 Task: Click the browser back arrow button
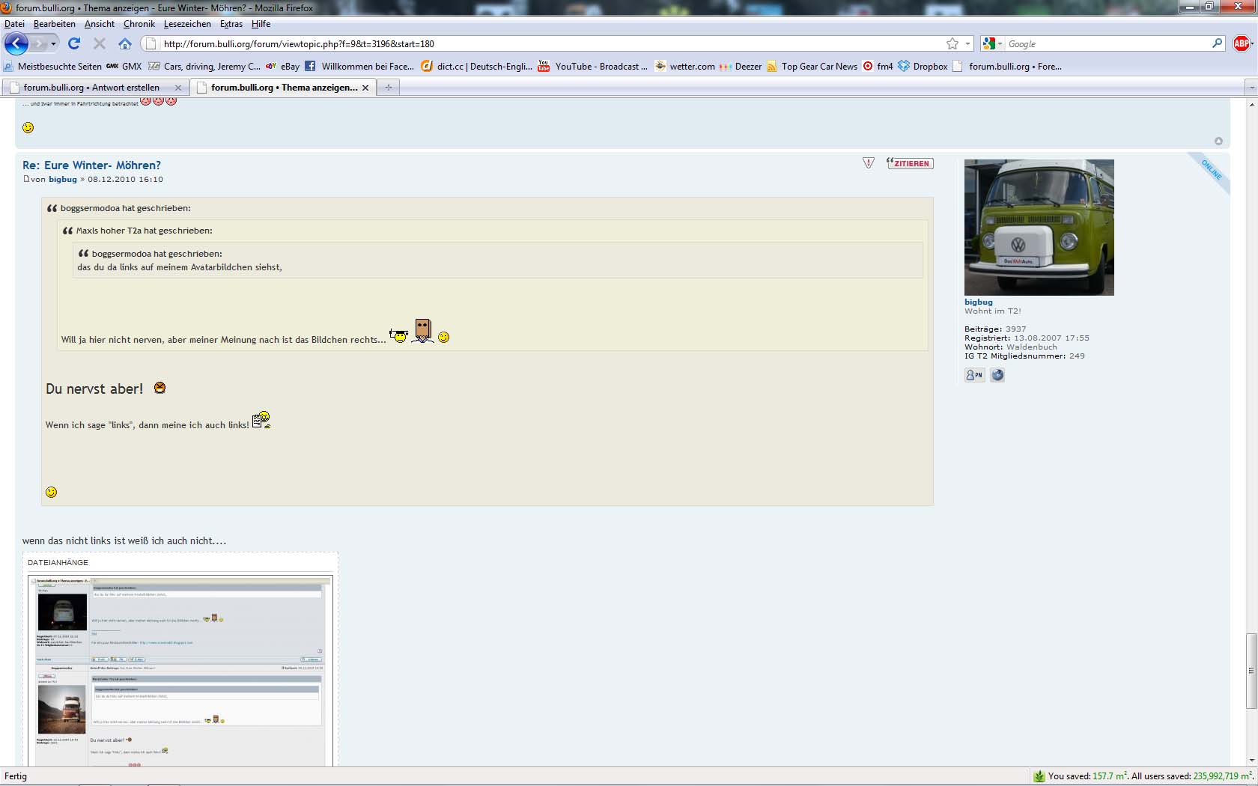pos(16,43)
